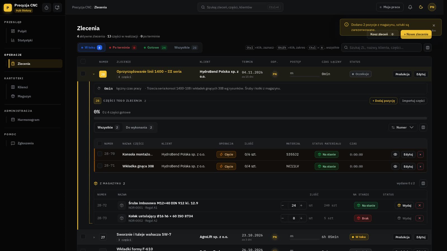Decrease quantity of Kołek ustalający
The image size is (447, 251).
click(283, 218)
